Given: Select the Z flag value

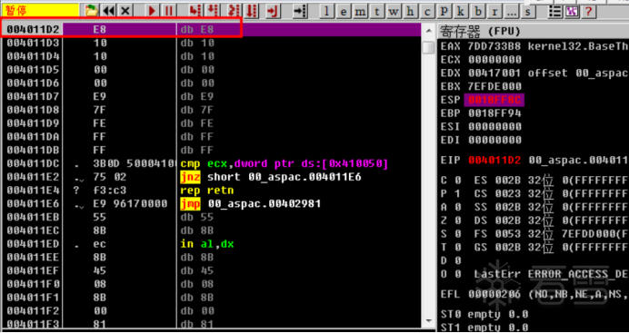Looking at the screenshot, I should point(458,220).
